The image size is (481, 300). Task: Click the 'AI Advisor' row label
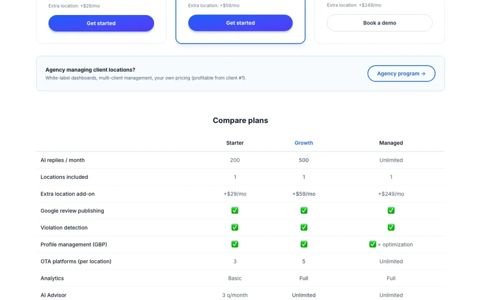click(x=54, y=295)
